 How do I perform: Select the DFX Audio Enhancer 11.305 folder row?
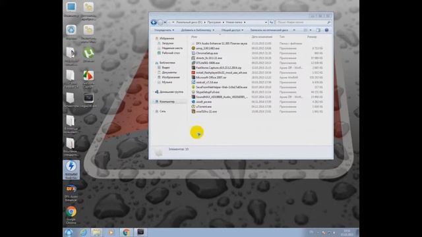click(x=257, y=43)
